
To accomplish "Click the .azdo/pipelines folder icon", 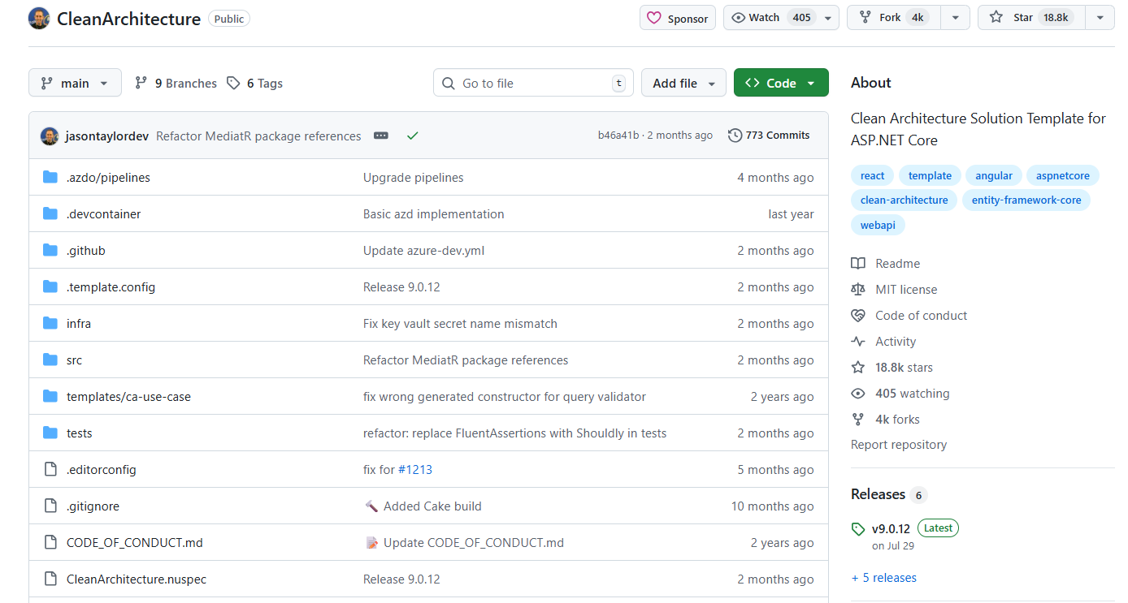I will pos(50,177).
